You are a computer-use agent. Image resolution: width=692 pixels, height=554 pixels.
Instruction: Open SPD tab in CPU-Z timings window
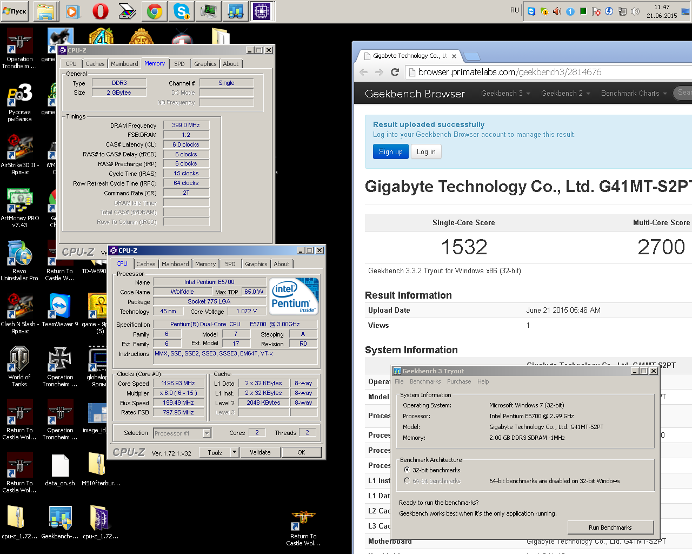tap(179, 64)
